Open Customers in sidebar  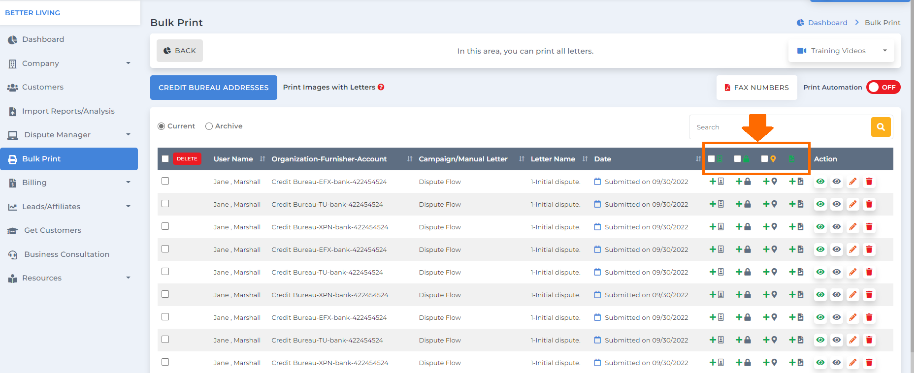(x=43, y=87)
